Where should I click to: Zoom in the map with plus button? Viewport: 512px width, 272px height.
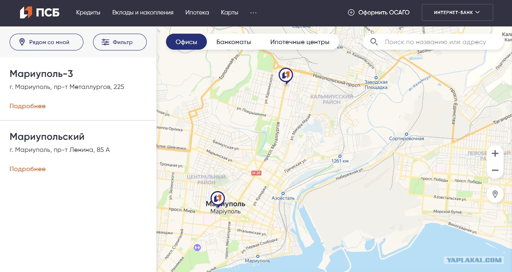click(495, 153)
